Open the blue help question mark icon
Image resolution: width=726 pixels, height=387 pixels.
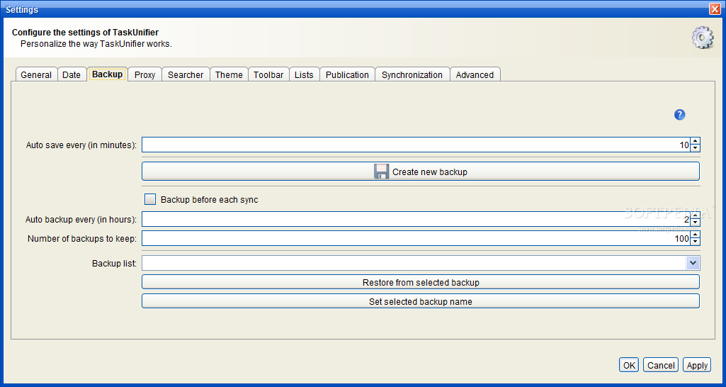coord(679,115)
